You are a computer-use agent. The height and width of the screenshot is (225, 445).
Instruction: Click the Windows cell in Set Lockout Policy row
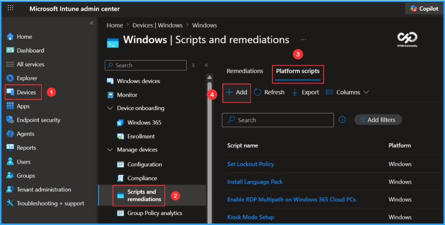coord(400,164)
